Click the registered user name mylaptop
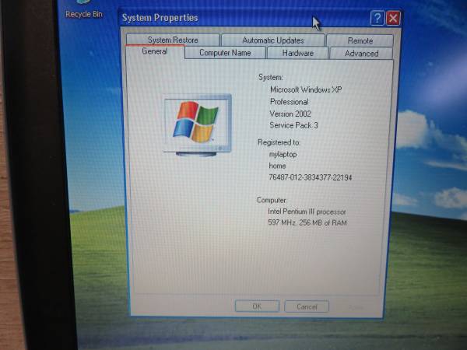This screenshot has width=467, height=350. (283, 154)
